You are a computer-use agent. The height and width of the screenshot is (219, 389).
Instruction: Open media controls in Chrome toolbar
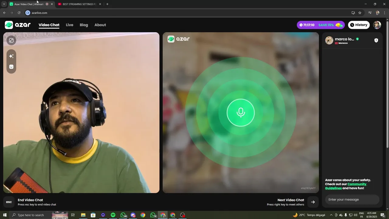coord(370,13)
